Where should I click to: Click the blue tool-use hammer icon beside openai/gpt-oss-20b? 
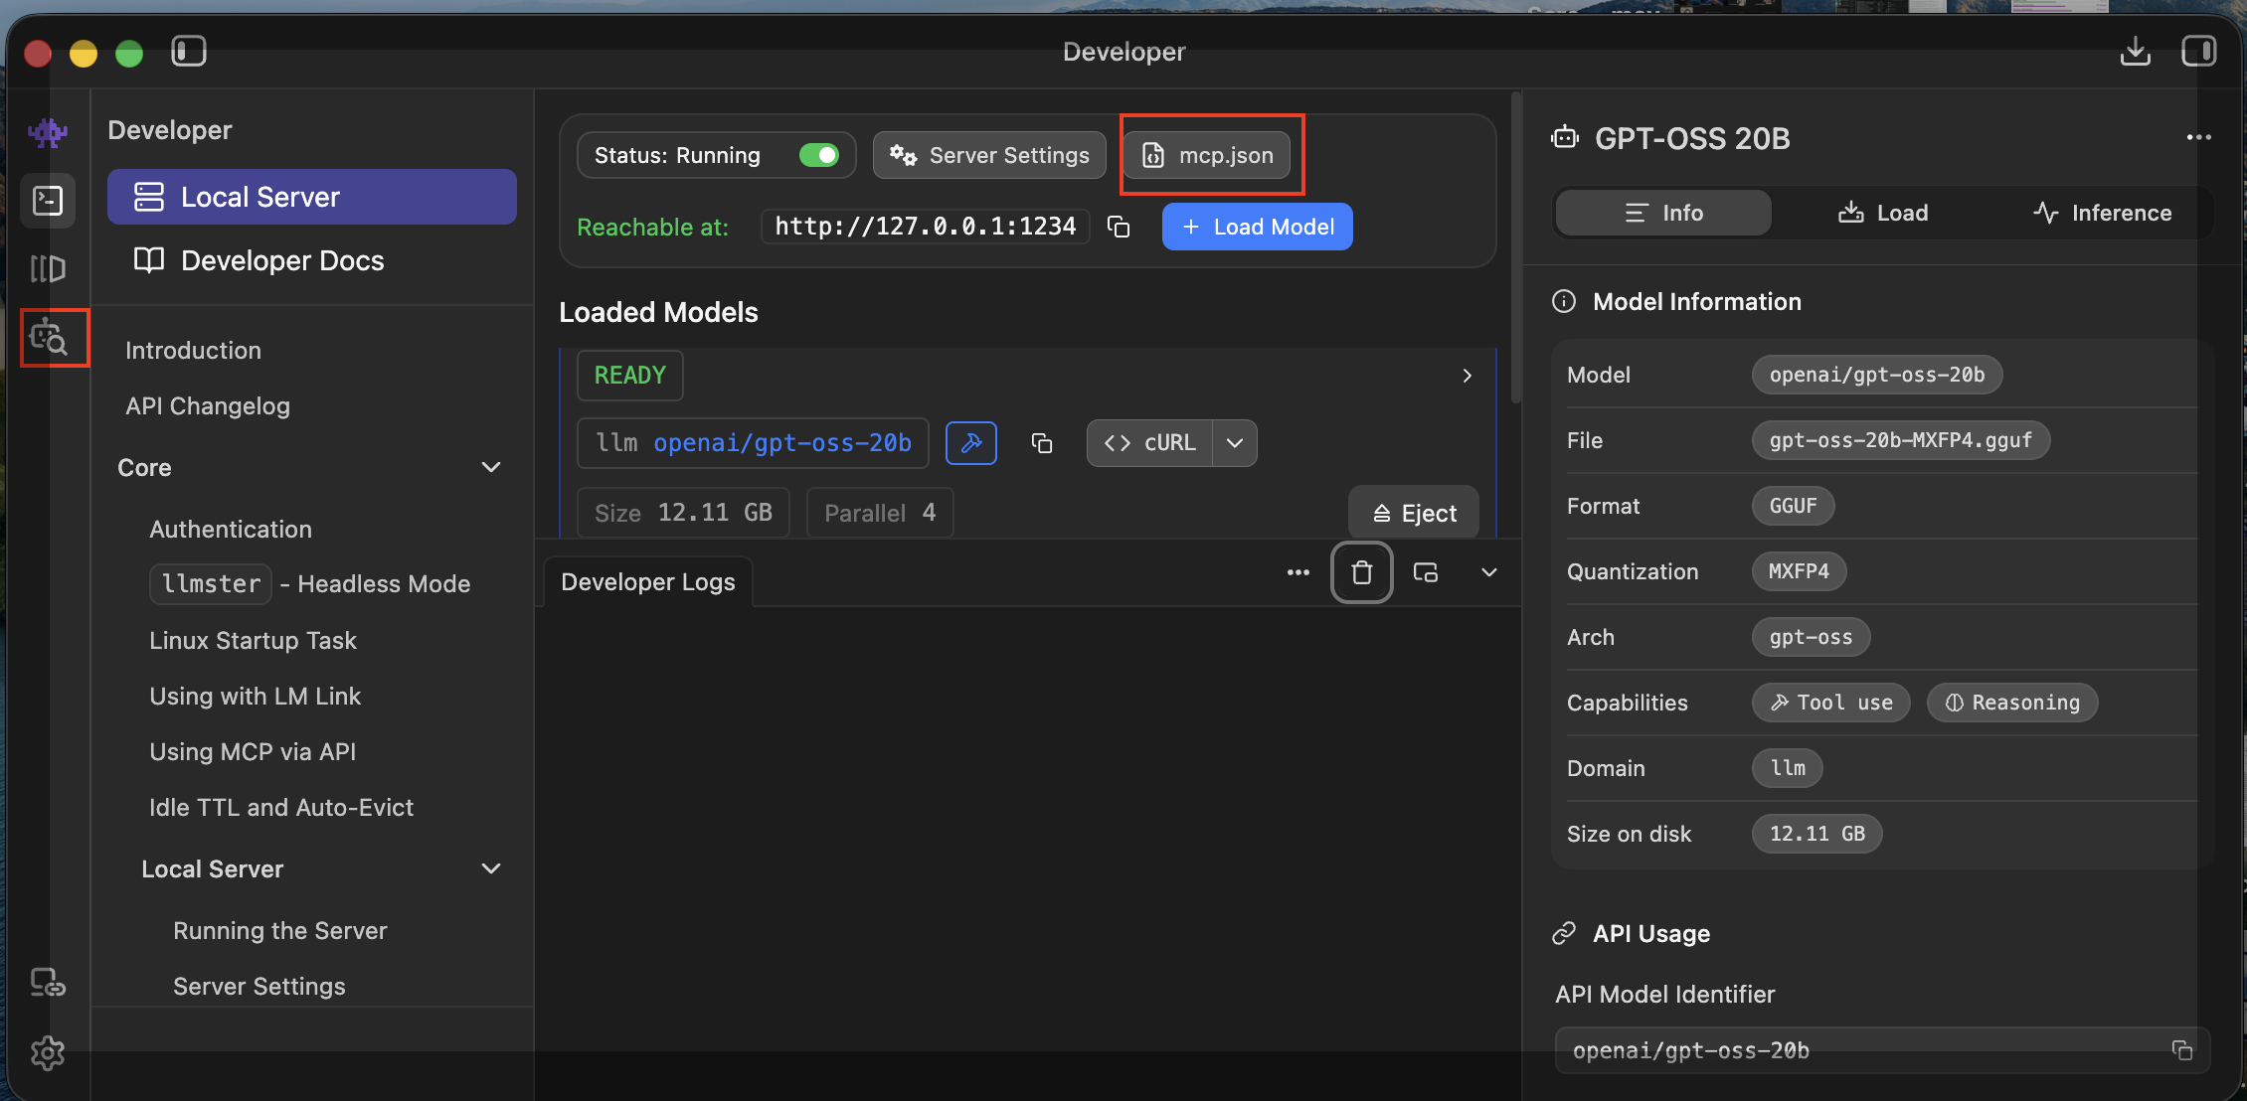click(x=971, y=443)
